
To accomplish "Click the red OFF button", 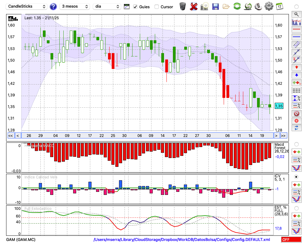I will 291,240.
